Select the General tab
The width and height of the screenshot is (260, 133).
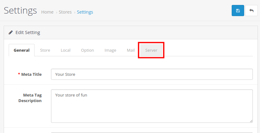coord(21,50)
